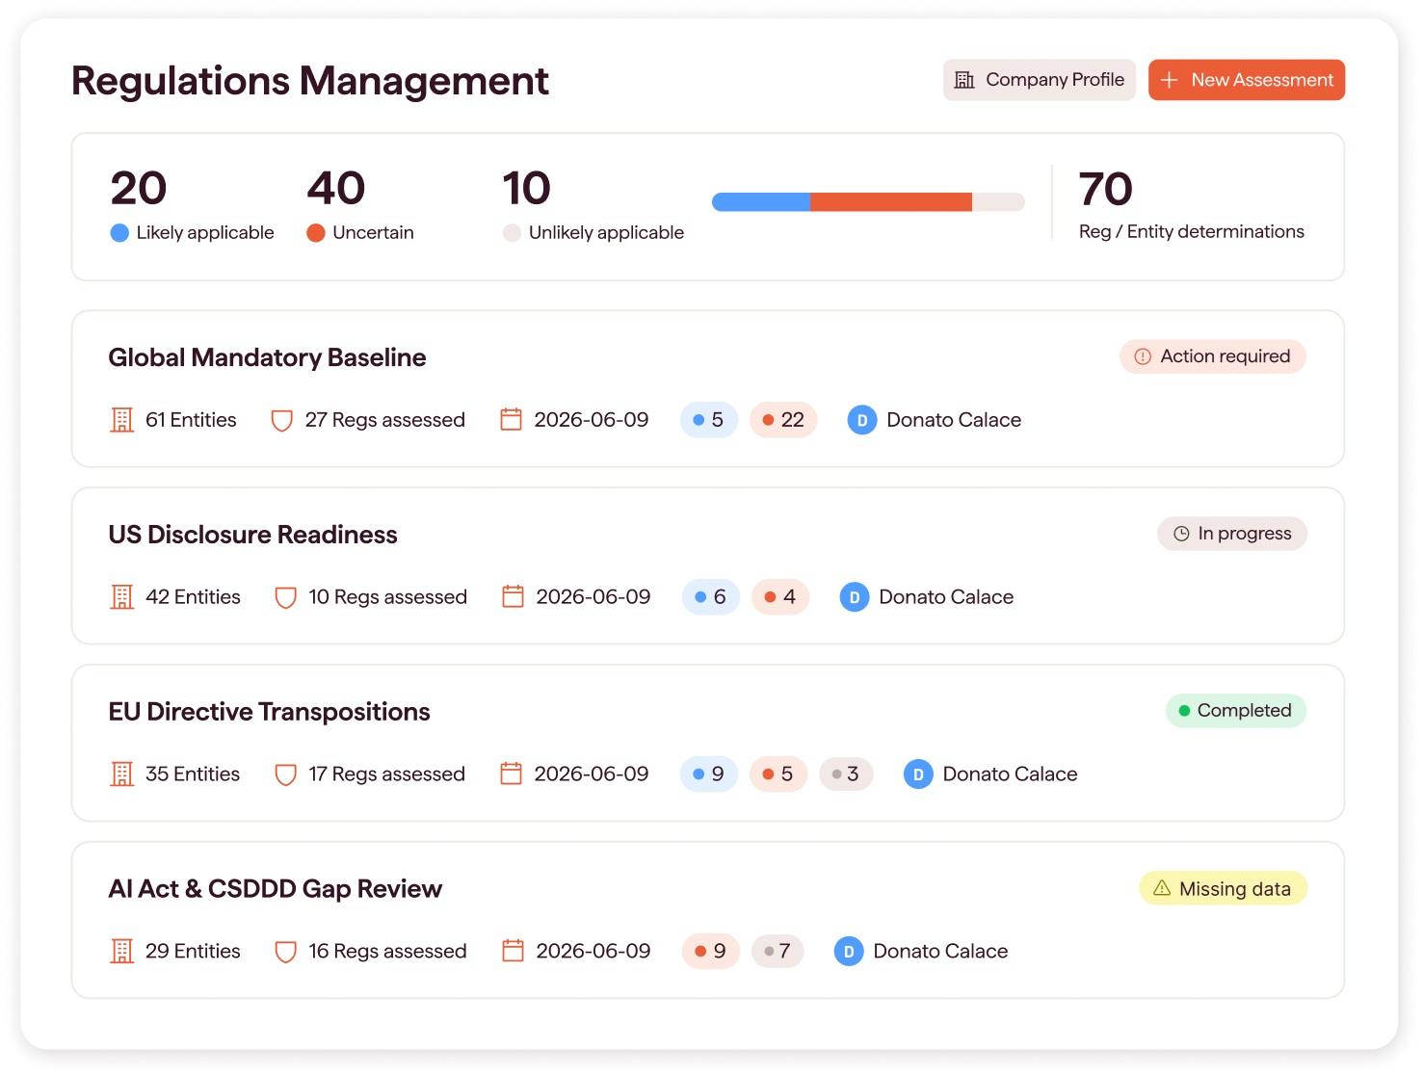The height and width of the screenshot is (1076, 1423).
Task: Click the avatar icon in US Disclosure Readiness card
Action: click(x=855, y=597)
